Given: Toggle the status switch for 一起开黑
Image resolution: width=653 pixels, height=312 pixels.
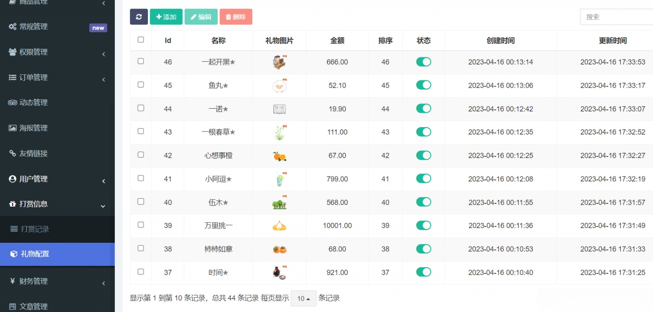Looking at the screenshot, I should 423,62.
